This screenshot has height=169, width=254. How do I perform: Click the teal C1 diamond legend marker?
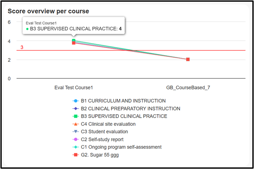pyautogui.click(x=75, y=147)
